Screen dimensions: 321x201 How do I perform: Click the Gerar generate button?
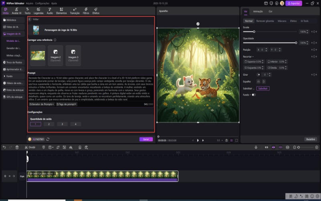coord(146,139)
